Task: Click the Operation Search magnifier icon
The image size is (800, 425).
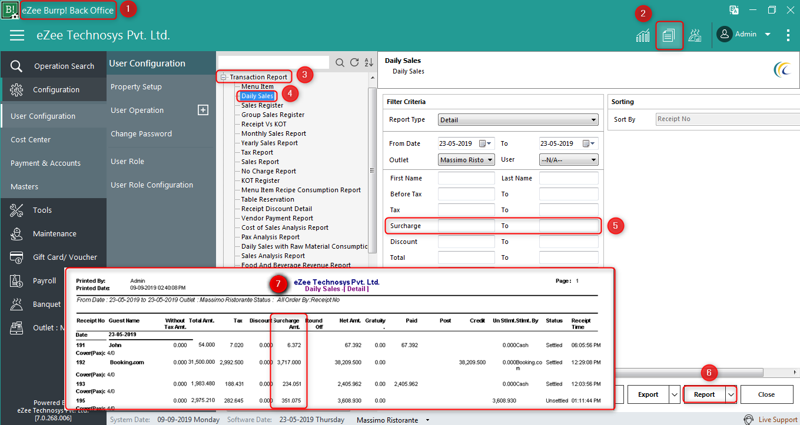Action: click(16, 66)
